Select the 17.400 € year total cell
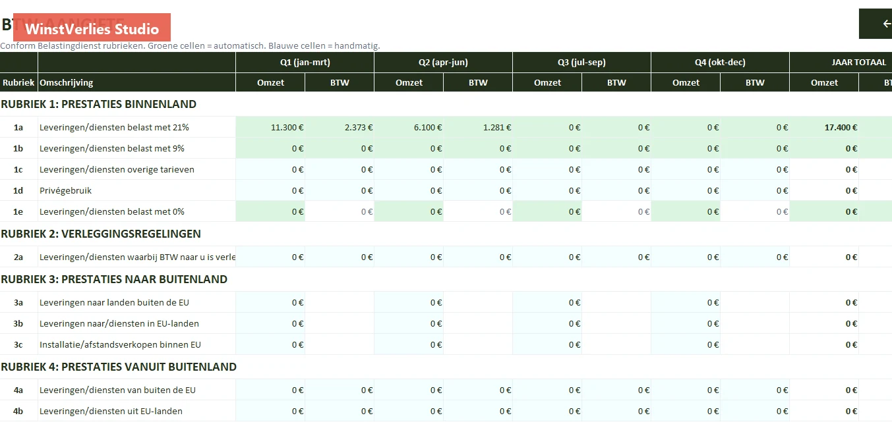 point(824,127)
